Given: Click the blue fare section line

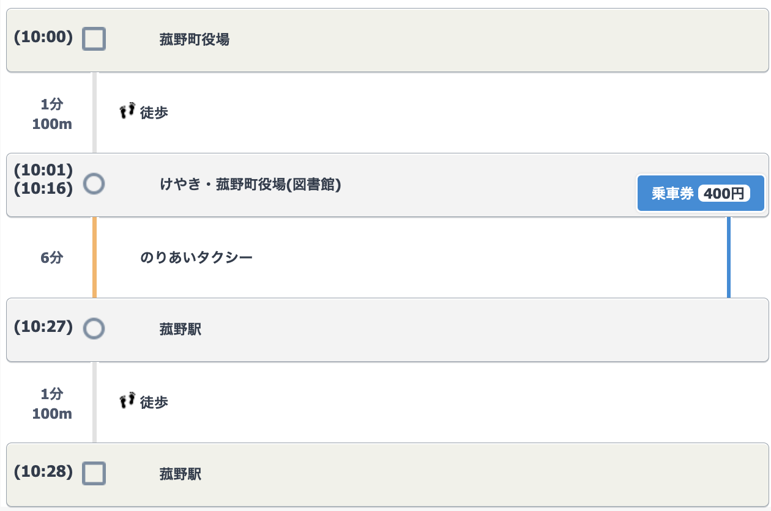Looking at the screenshot, I should click(x=728, y=257).
